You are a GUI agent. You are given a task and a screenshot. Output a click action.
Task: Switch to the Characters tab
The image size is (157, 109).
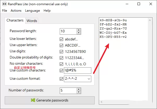click(15, 20)
